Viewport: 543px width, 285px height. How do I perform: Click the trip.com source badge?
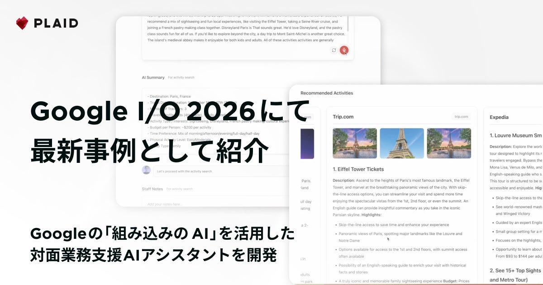coord(462,117)
